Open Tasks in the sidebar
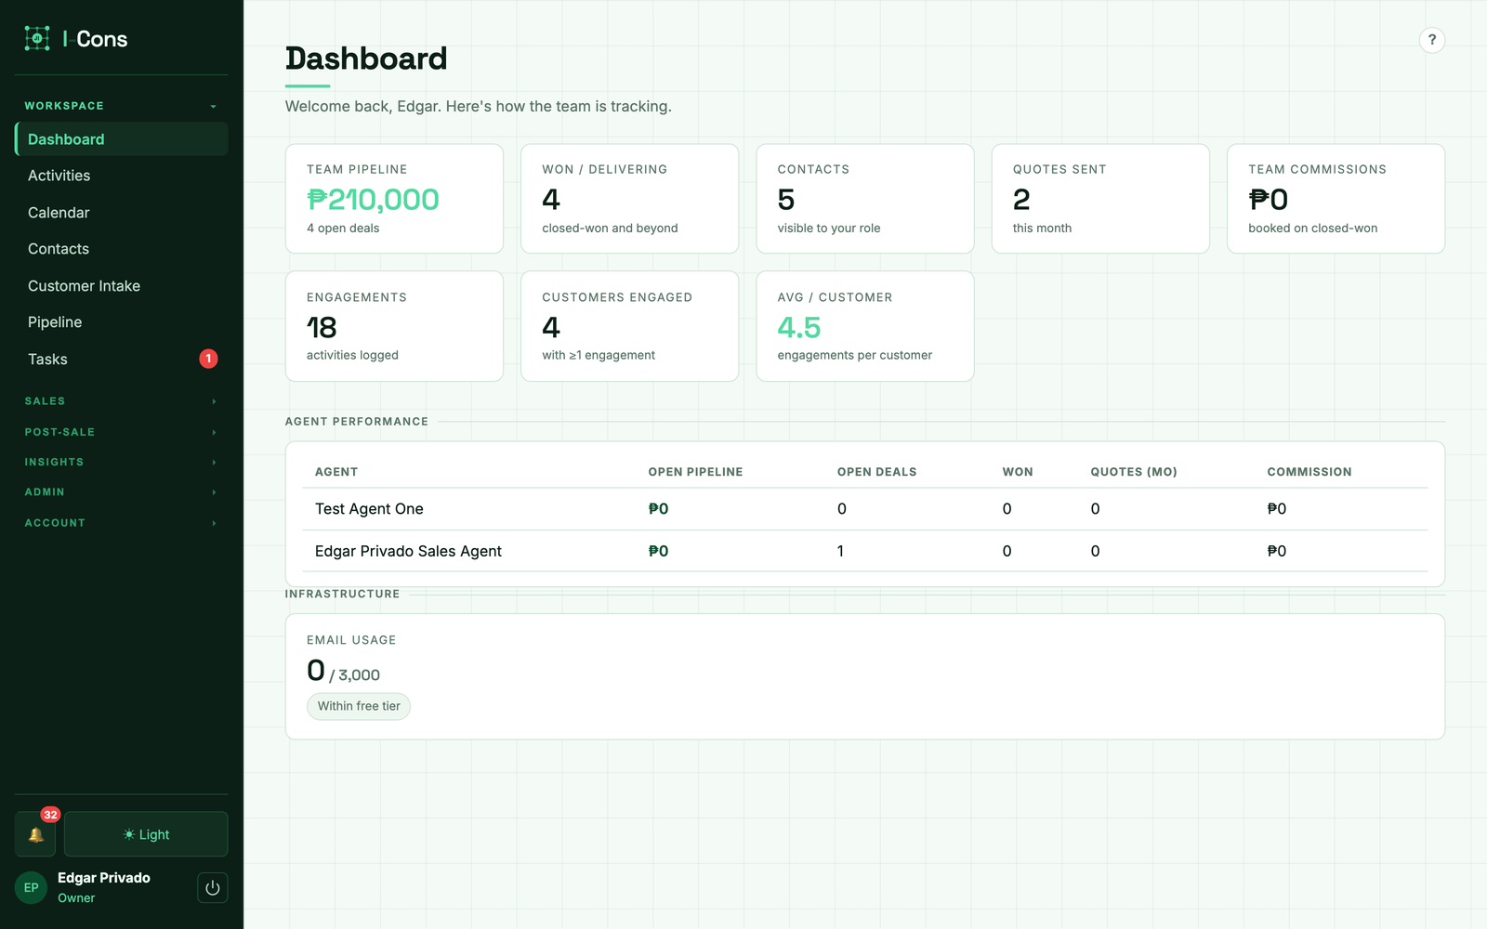Viewport: 1487px width, 929px height. 121,360
